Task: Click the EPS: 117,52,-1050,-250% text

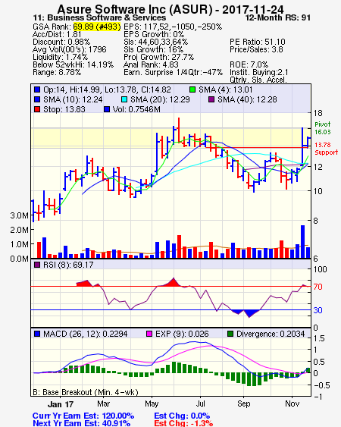Action: (173, 27)
